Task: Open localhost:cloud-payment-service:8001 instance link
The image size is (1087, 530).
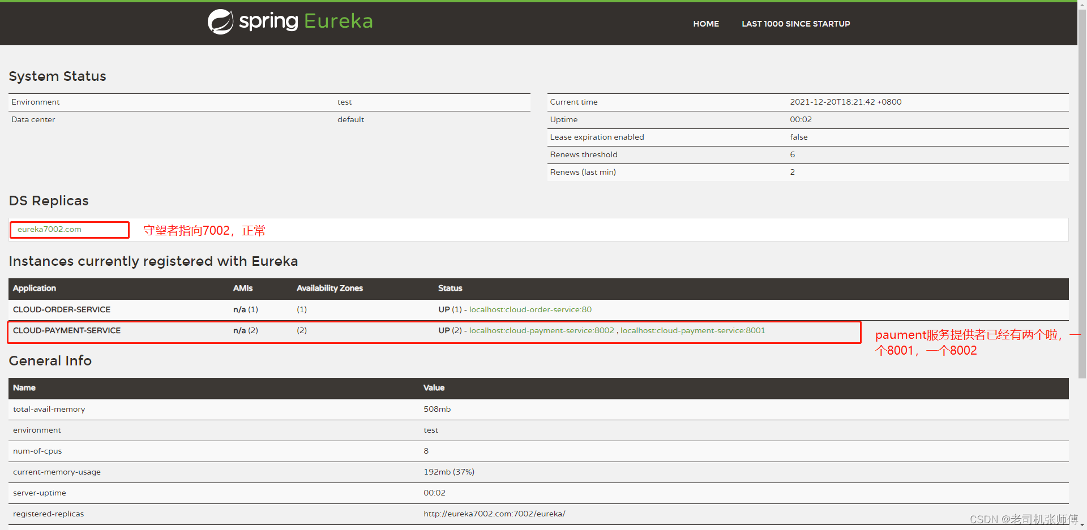Action: [x=692, y=330]
